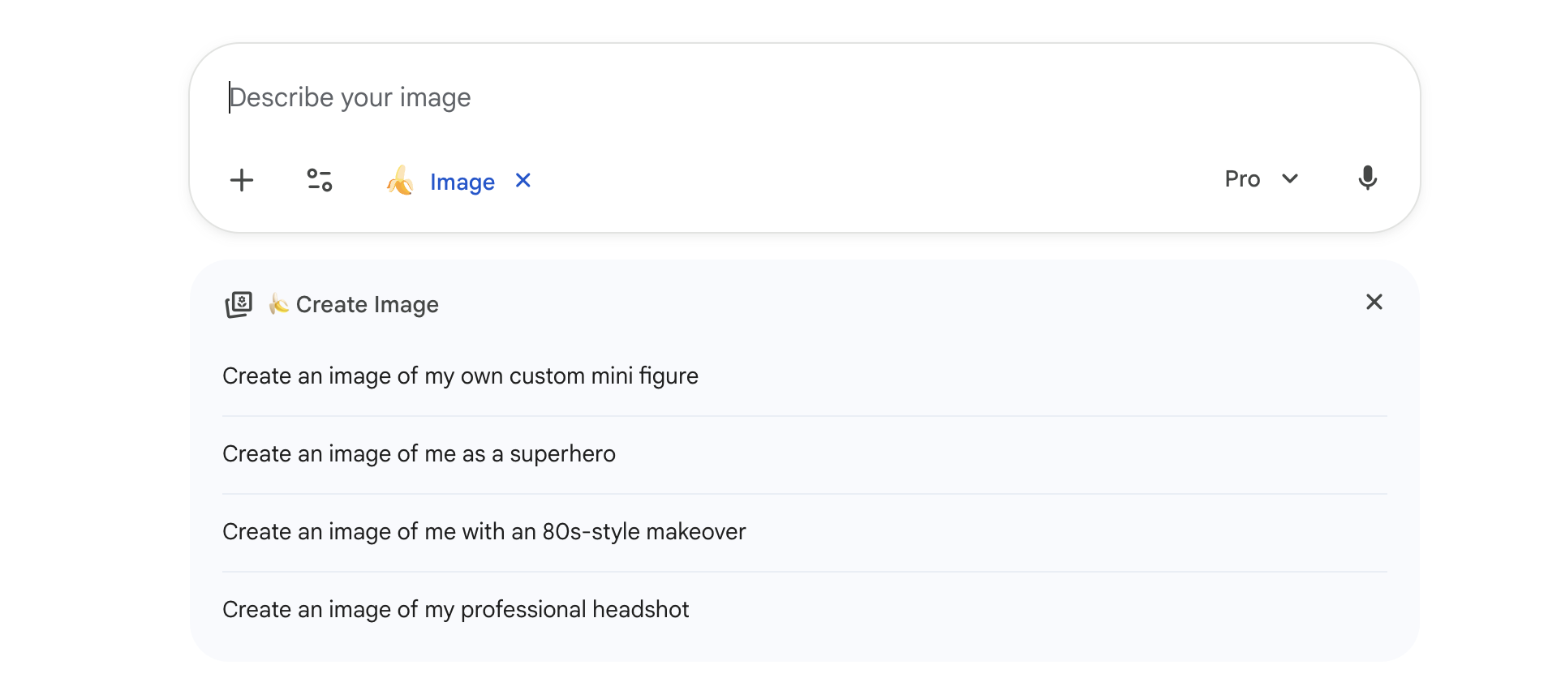
Task: Remove the Image tool with blue X
Action: [523, 181]
